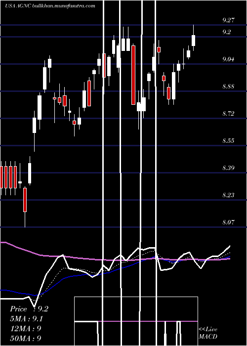Click the 50MA : 9 readout

(26, 338)
